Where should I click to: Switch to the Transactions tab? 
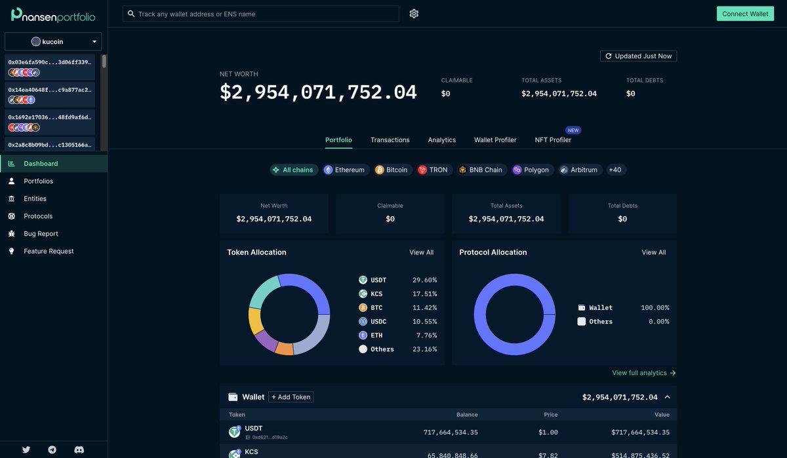(x=390, y=140)
